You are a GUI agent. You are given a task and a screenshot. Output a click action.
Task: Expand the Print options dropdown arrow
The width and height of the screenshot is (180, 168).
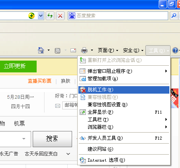click(92, 50)
